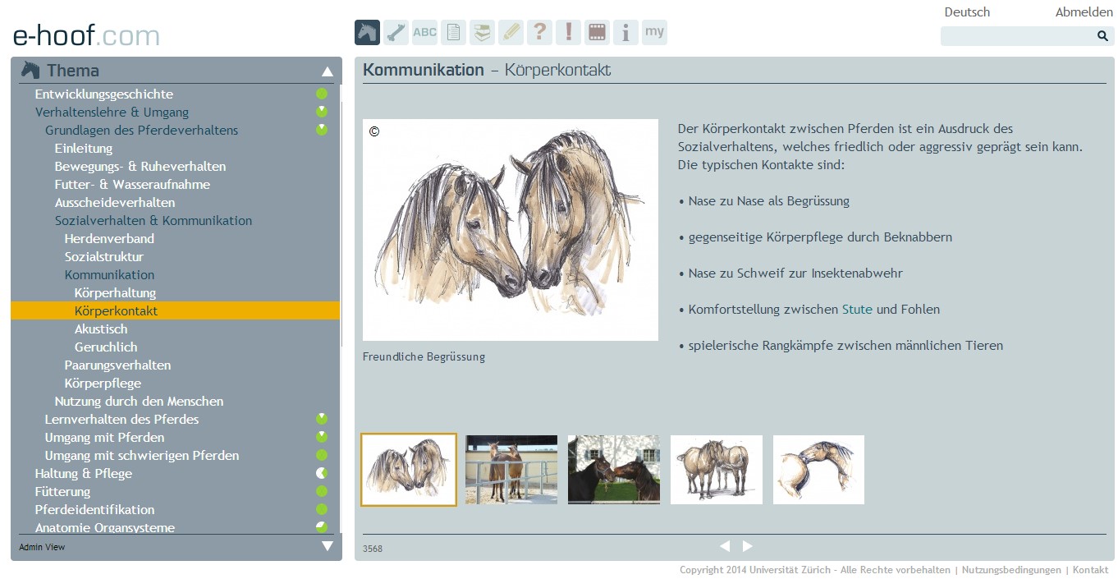Open the question mark icon
Image resolution: width=1118 pixels, height=579 pixels.
(x=539, y=33)
